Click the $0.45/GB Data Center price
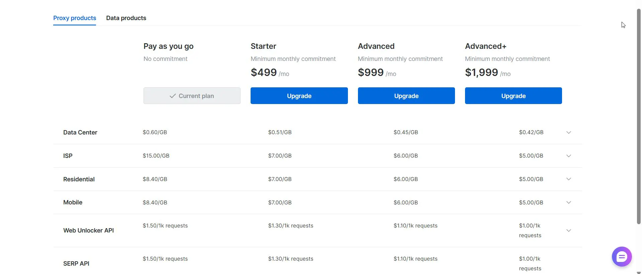This screenshot has width=642, height=274. pos(406,132)
